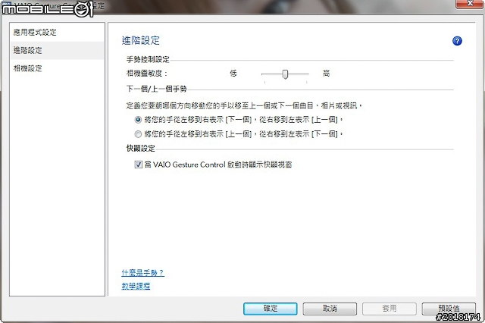Select 進階設定 in the sidebar
The width and height of the screenshot is (485, 323).
pyautogui.click(x=29, y=50)
